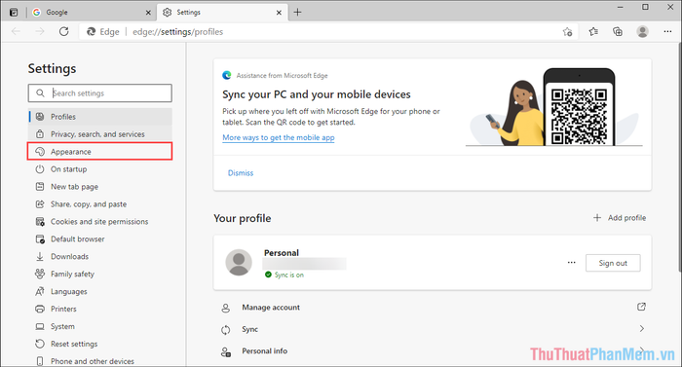
Task: Open Personal info row
Action: tap(433, 350)
